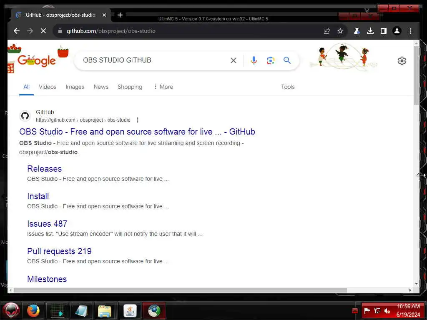Image resolution: width=427 pixels, height=320 pixels.
Task: Select the All results tab
Action: coord(26,87)
